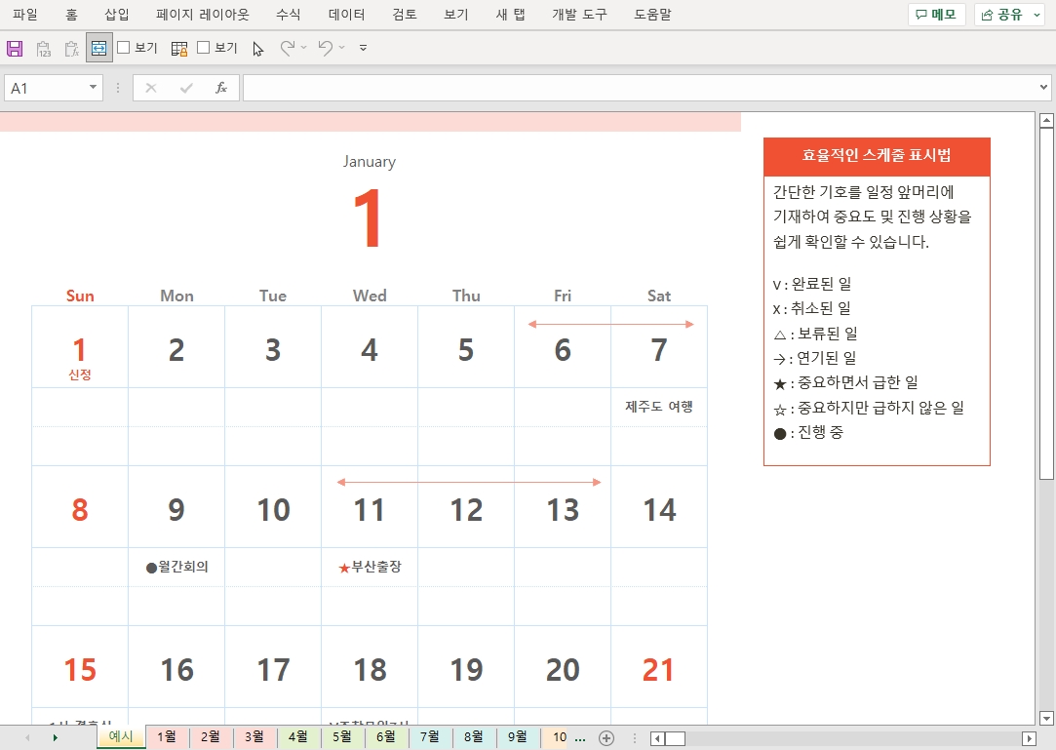This screenshot has width=1056, height=750.
Task: Click the Paste Values (123) icon
Action: 44,49
